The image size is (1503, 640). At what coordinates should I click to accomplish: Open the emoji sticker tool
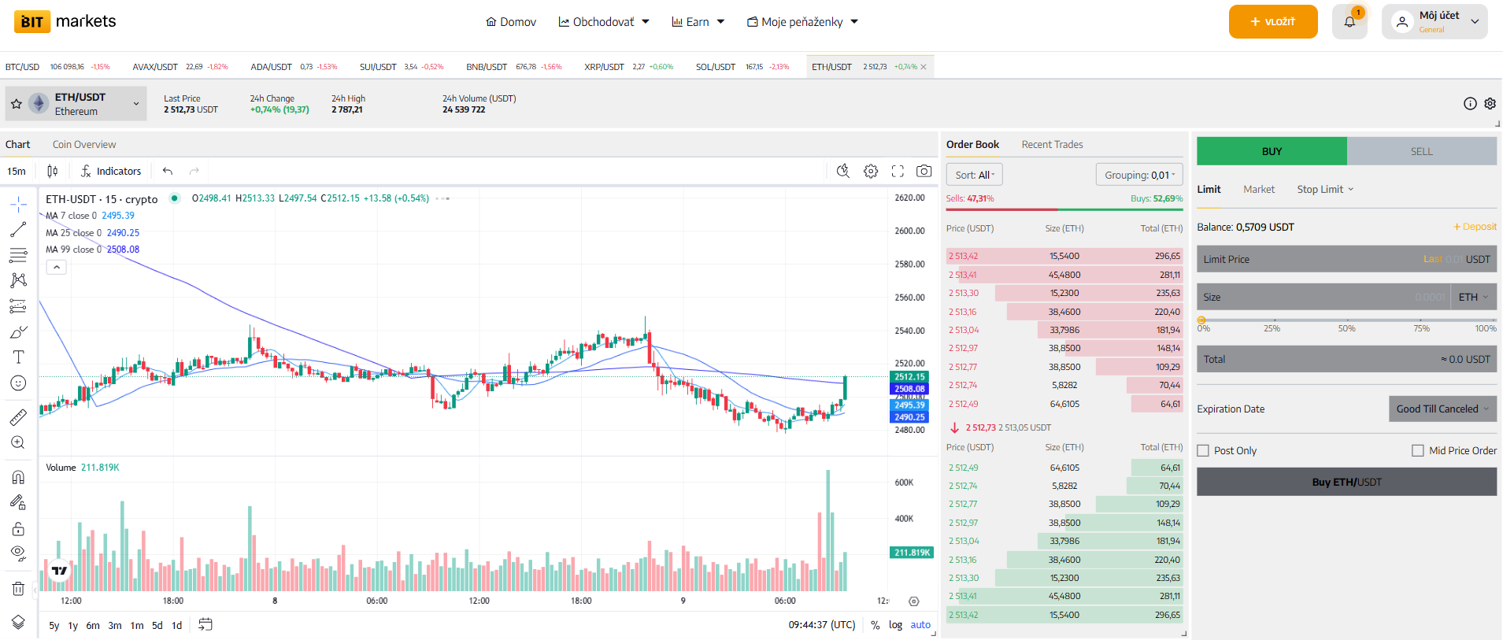pos(18,383)
